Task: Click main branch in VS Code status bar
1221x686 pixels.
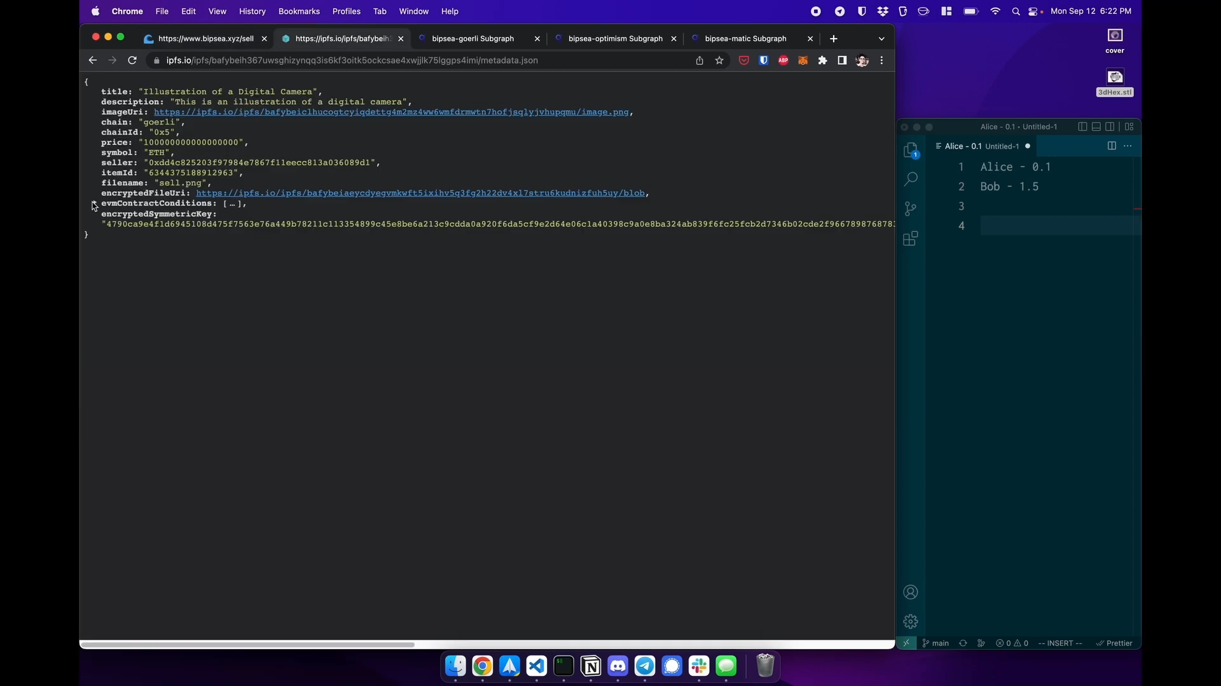Action: coord(935,643)
